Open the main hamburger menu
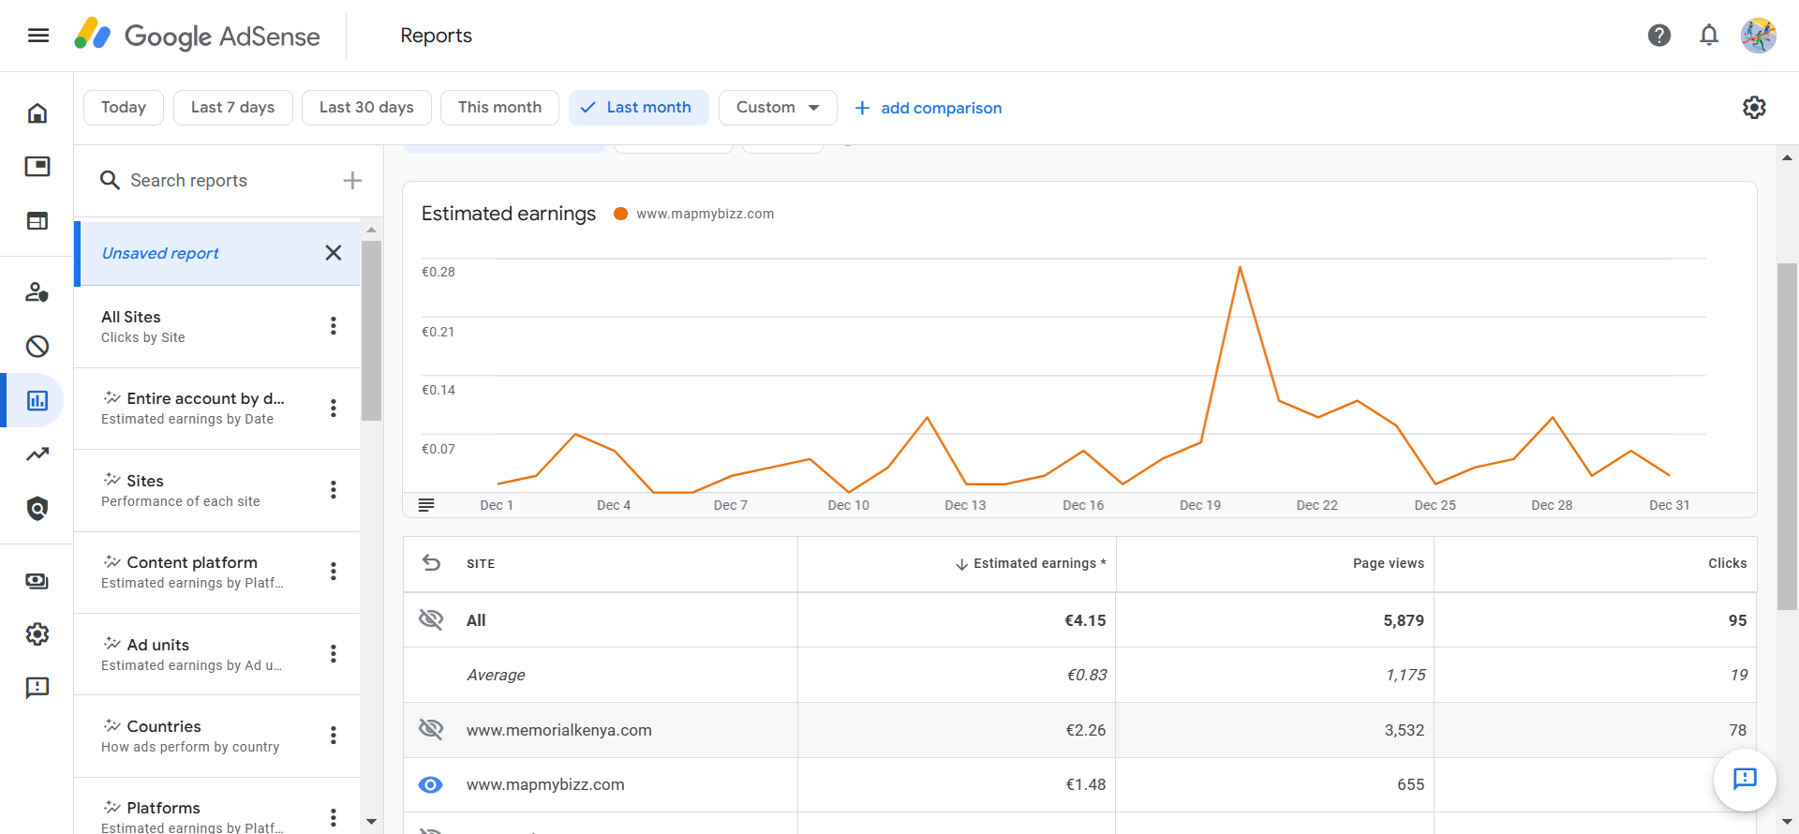The image size is (1799, 834). (38, 36)
